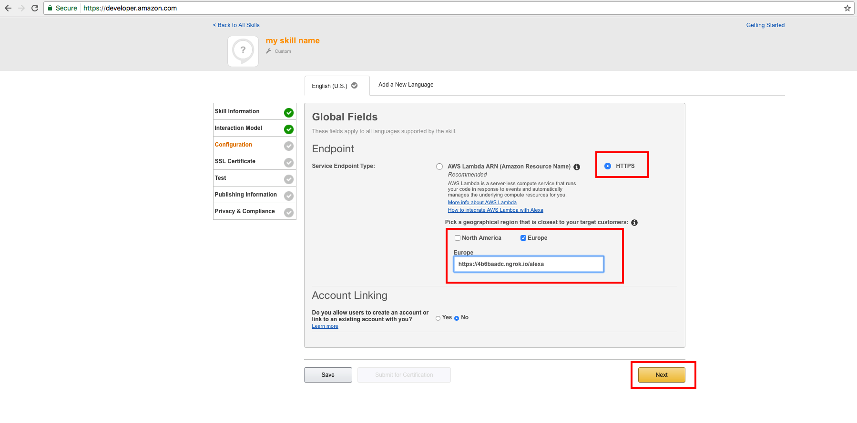Bookmark page with the star icon
Screen dimensions: 857x423
(847, 8)
